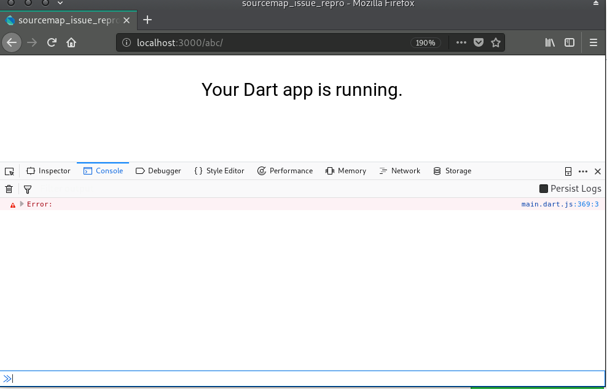Clear the console output with trash icon
The image size is (607, 389).
9,189
